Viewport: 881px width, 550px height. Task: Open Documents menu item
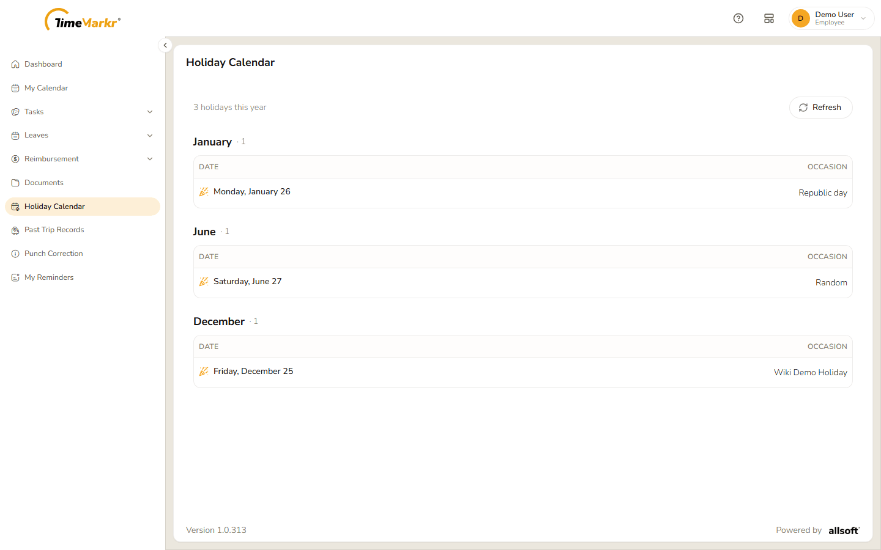tap(83, 183)
